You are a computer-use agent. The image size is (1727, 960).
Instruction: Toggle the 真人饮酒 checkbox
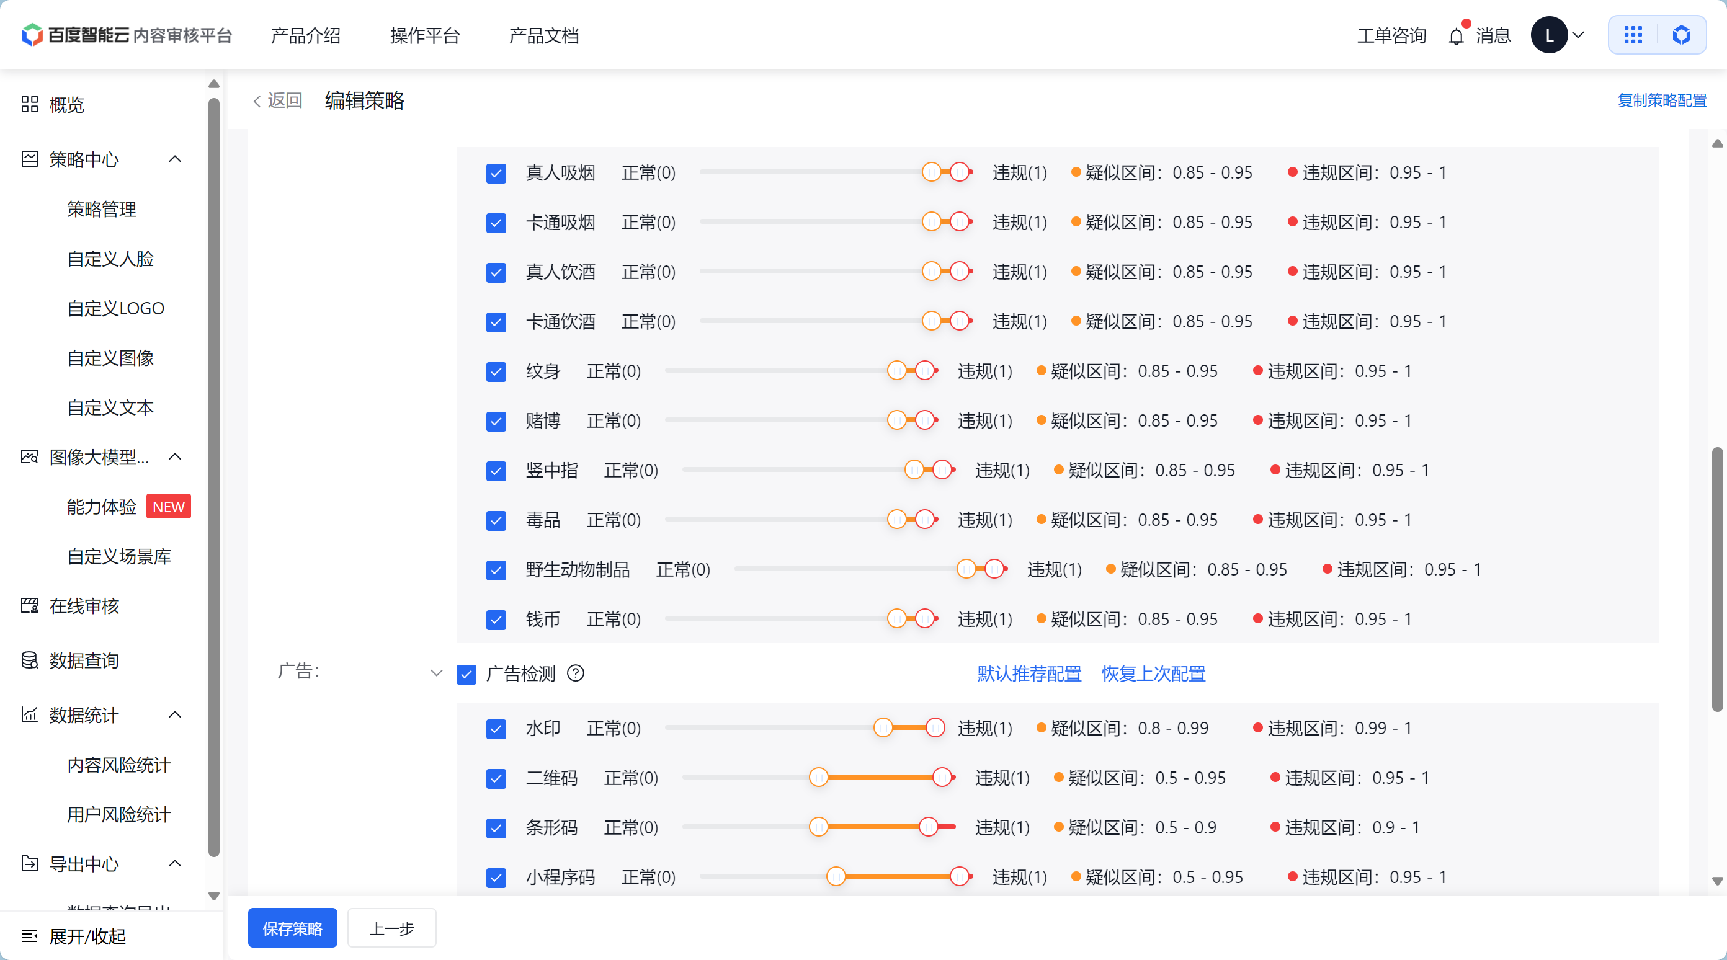[x=496, y=272]
